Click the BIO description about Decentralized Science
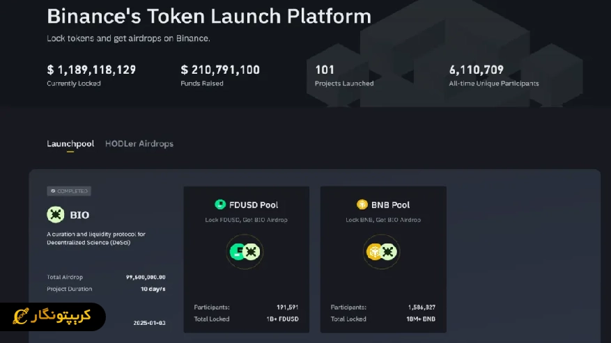 tap(96, 238)
